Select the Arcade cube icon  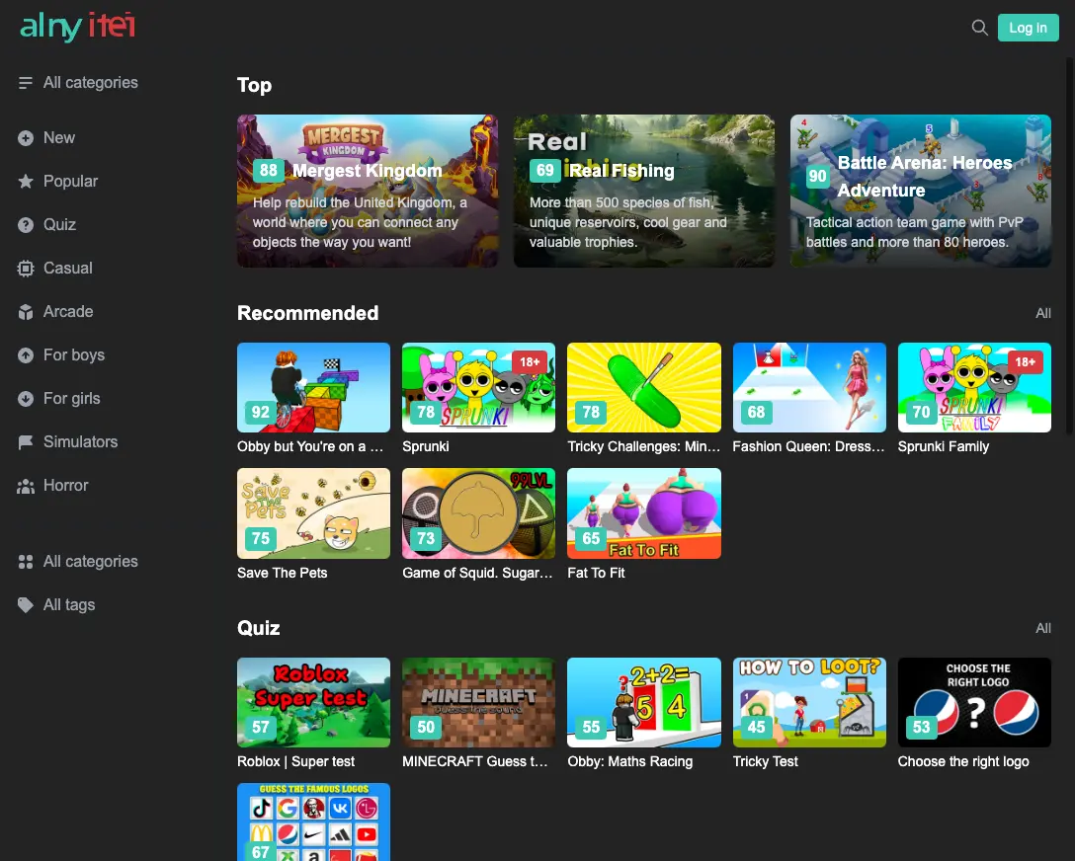[x=26, y=312]
